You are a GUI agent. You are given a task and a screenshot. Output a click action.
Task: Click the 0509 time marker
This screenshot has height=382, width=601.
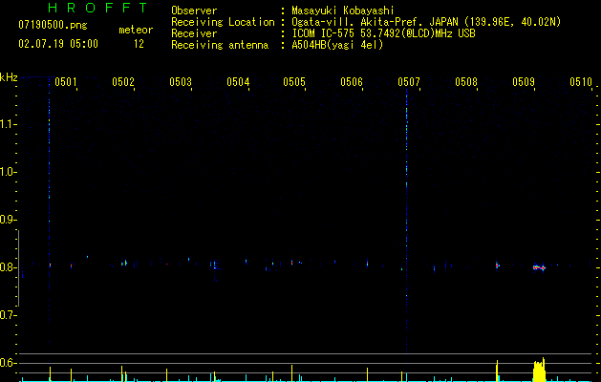click(x=524, y=82)
